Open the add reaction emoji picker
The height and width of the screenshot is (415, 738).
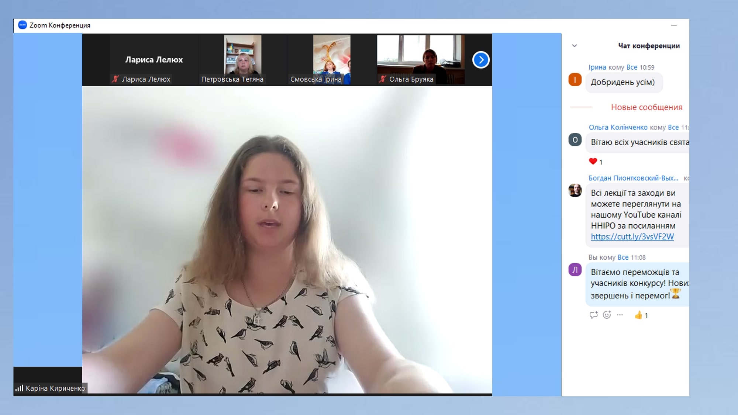tap(607, 315)
